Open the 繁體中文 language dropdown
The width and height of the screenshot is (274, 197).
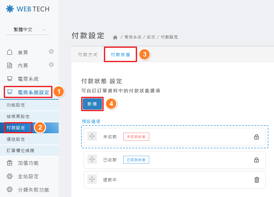point(28,30)
